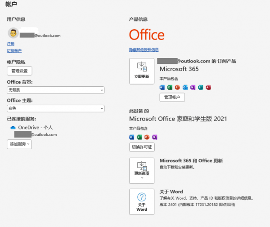Click the Outlook icon under Microsoft 365
Viewport: 270px width, 227px height.
click(185, 87)
